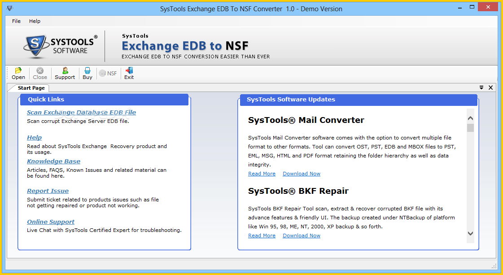Click the Exchange EDB to NSF banner title
Image resolution: width=503 pixels, height=275 pixels.
coord(185,46)
